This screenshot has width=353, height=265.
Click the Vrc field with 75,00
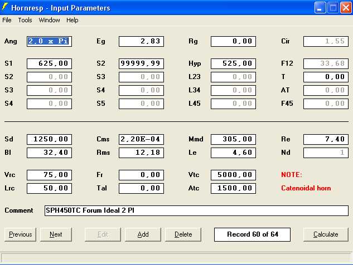49,175
